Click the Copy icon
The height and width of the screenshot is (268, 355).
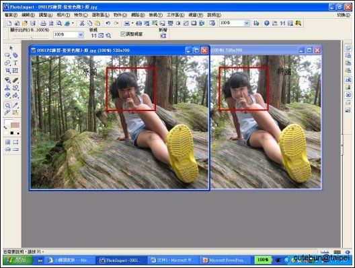(90, 23)
